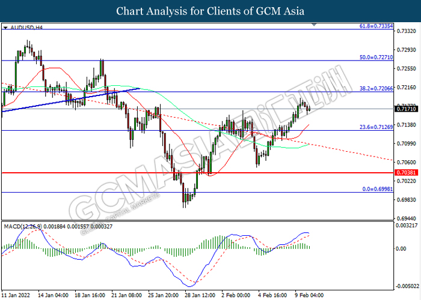Select the 50.0=0.72710 Fibonacci label
The height and width of the screenshot is (300, 421).
pyautogui.click(x=376, y=58)
